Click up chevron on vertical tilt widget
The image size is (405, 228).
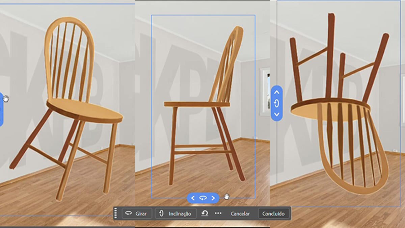277,92
